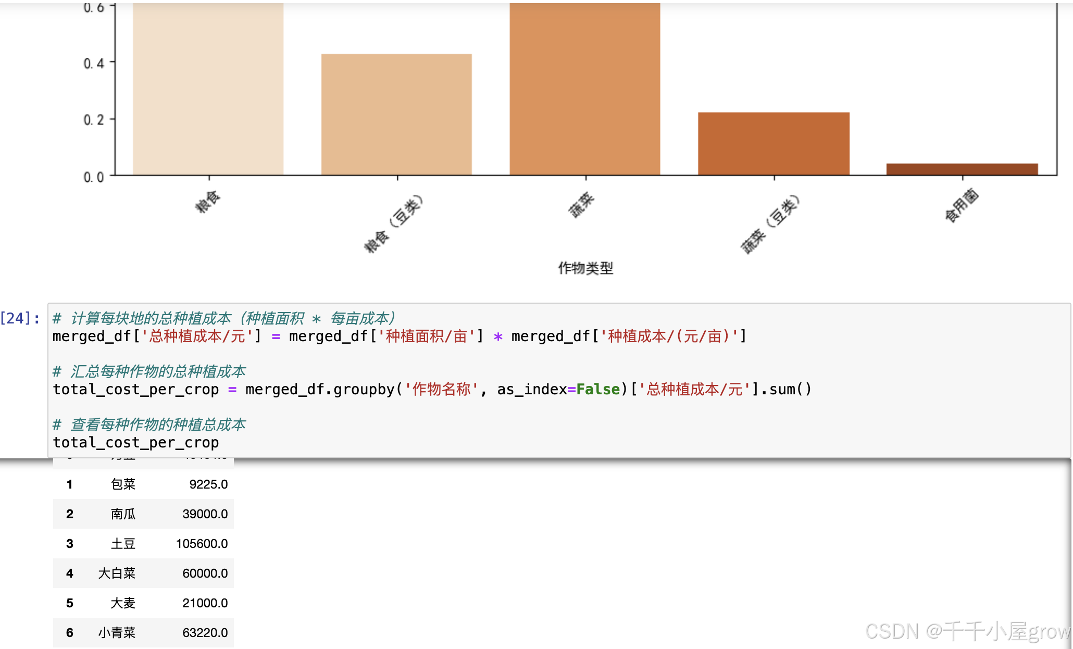This screenshot has height=649, width=1073.
Task: Click the 大白菜 row name cell
Action: (117, 573)
